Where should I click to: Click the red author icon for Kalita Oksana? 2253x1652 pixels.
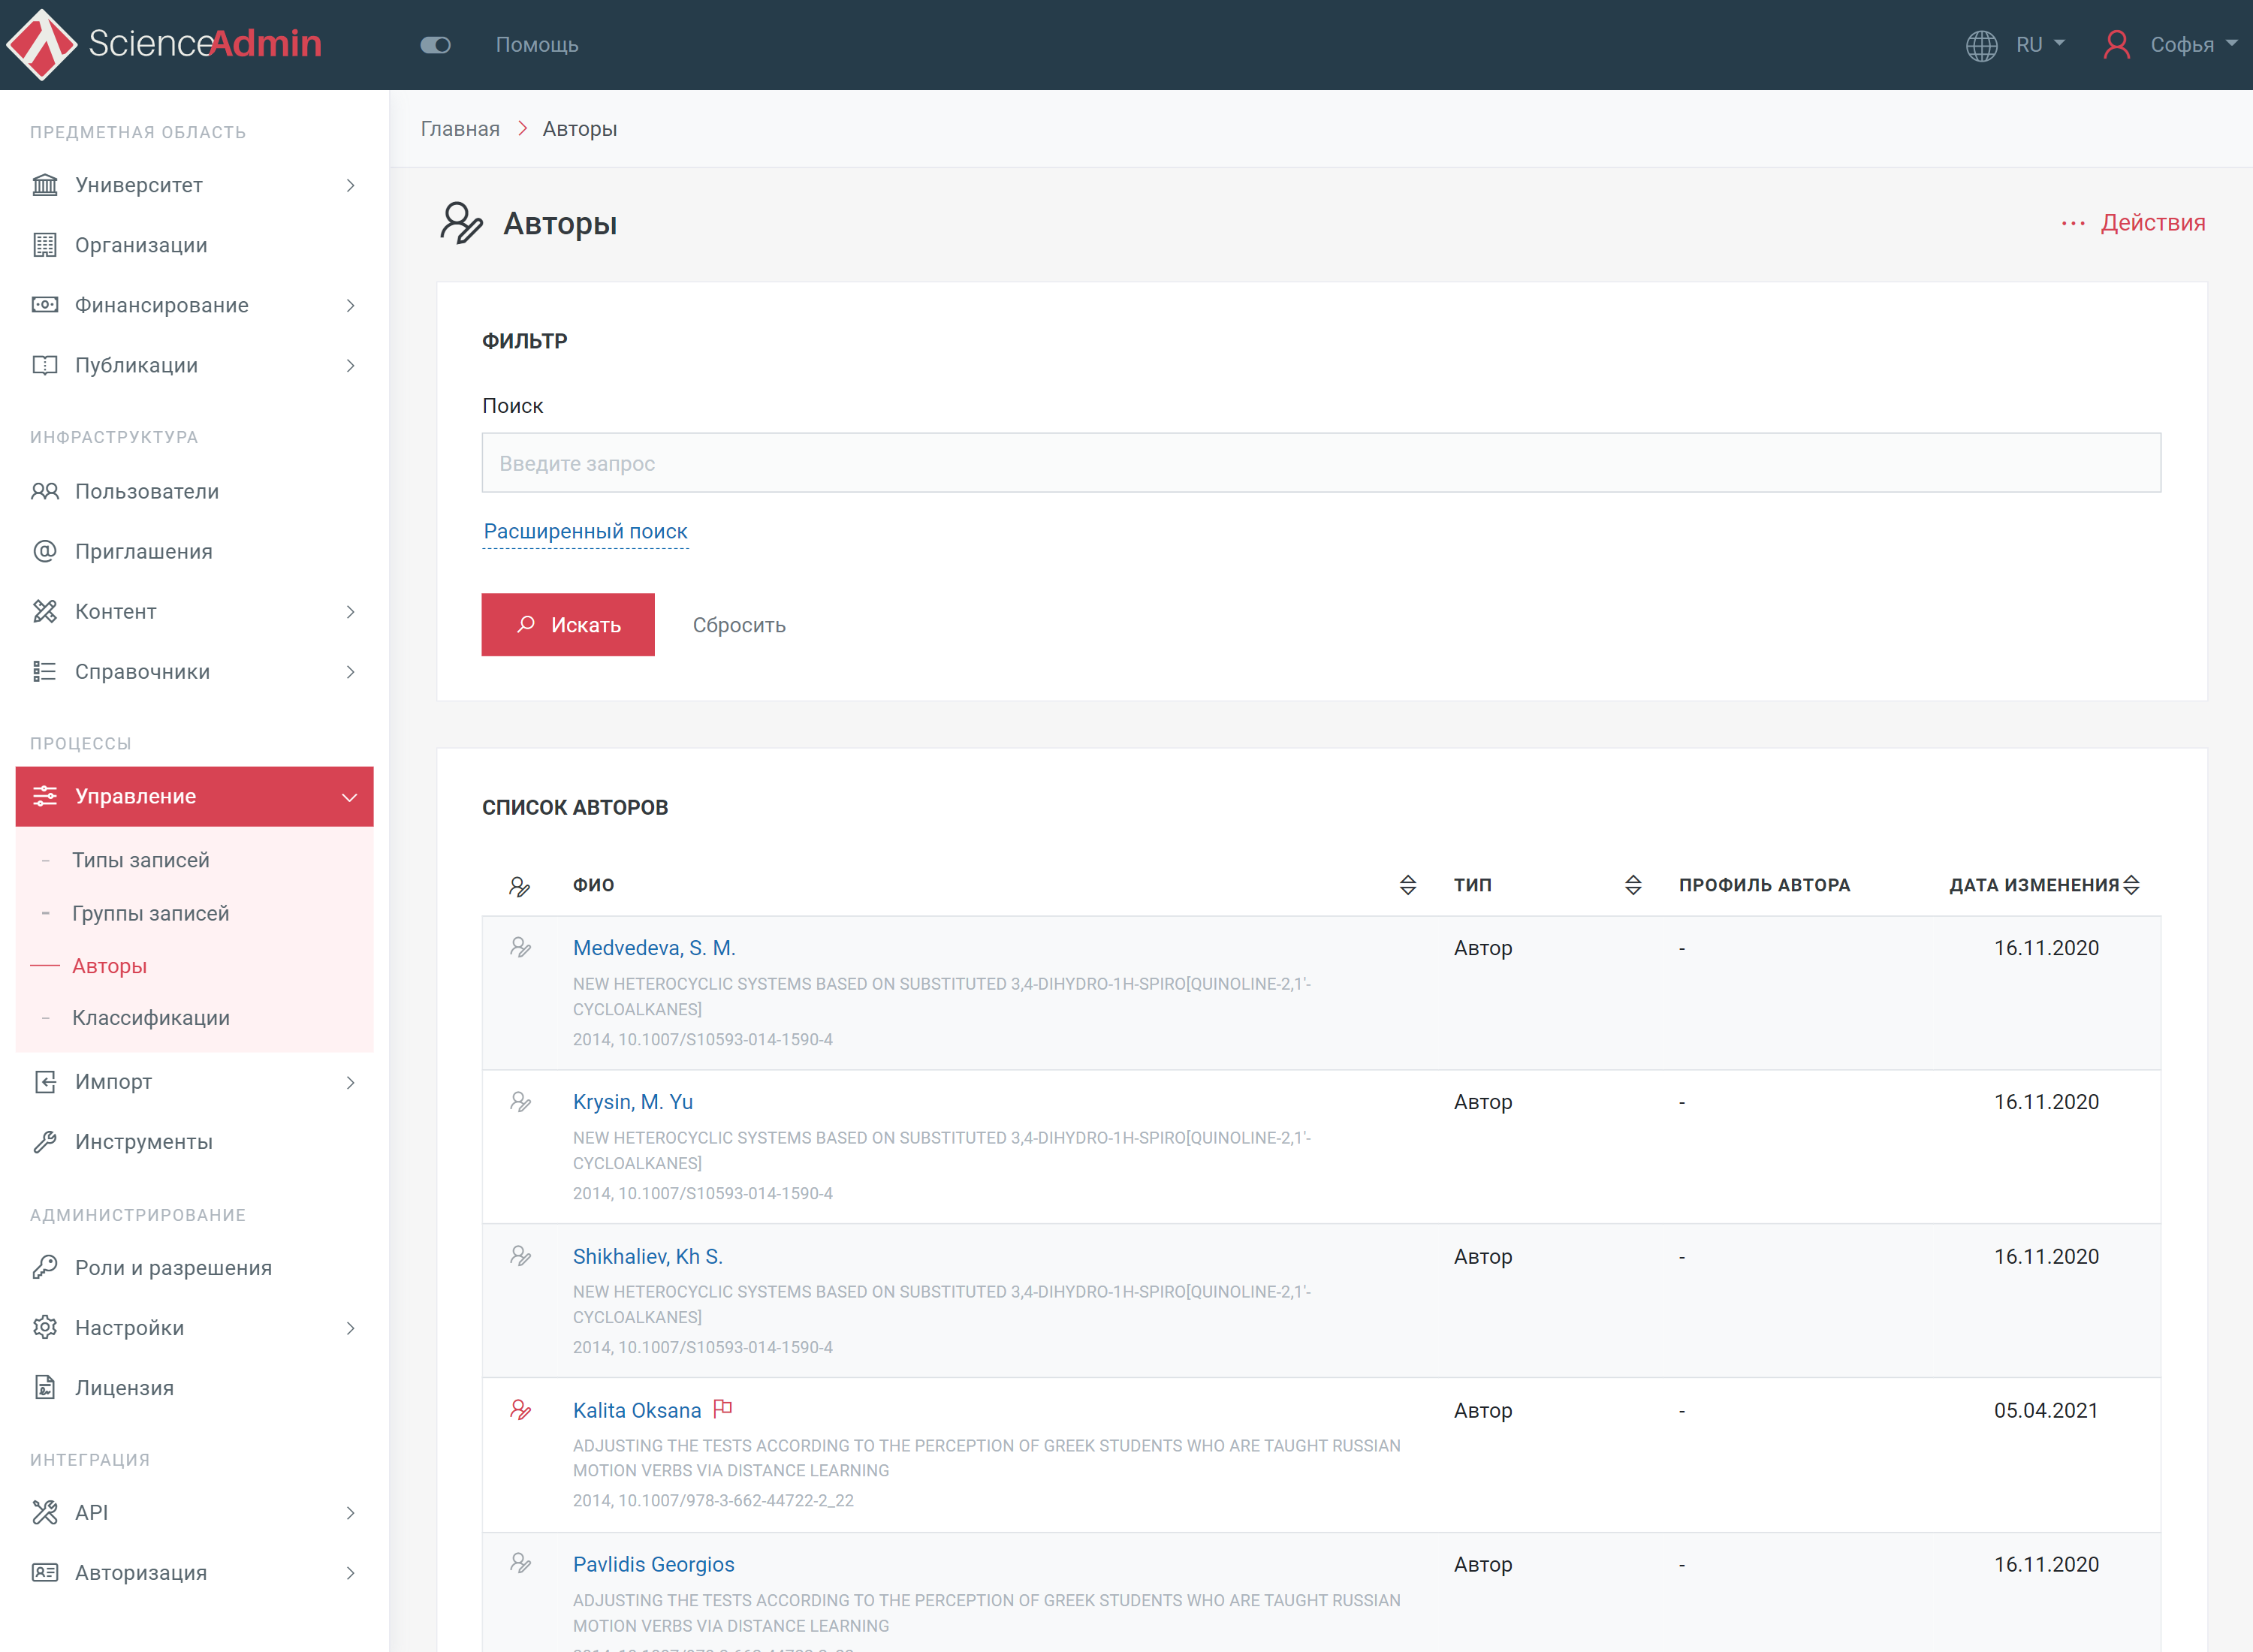(x=520, y=1410)
